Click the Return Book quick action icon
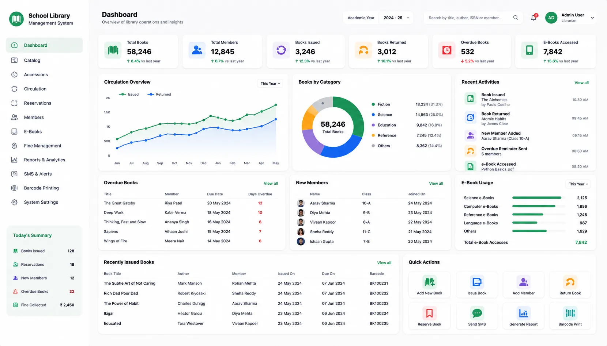The image size is (607, 346). click(570, 282)
